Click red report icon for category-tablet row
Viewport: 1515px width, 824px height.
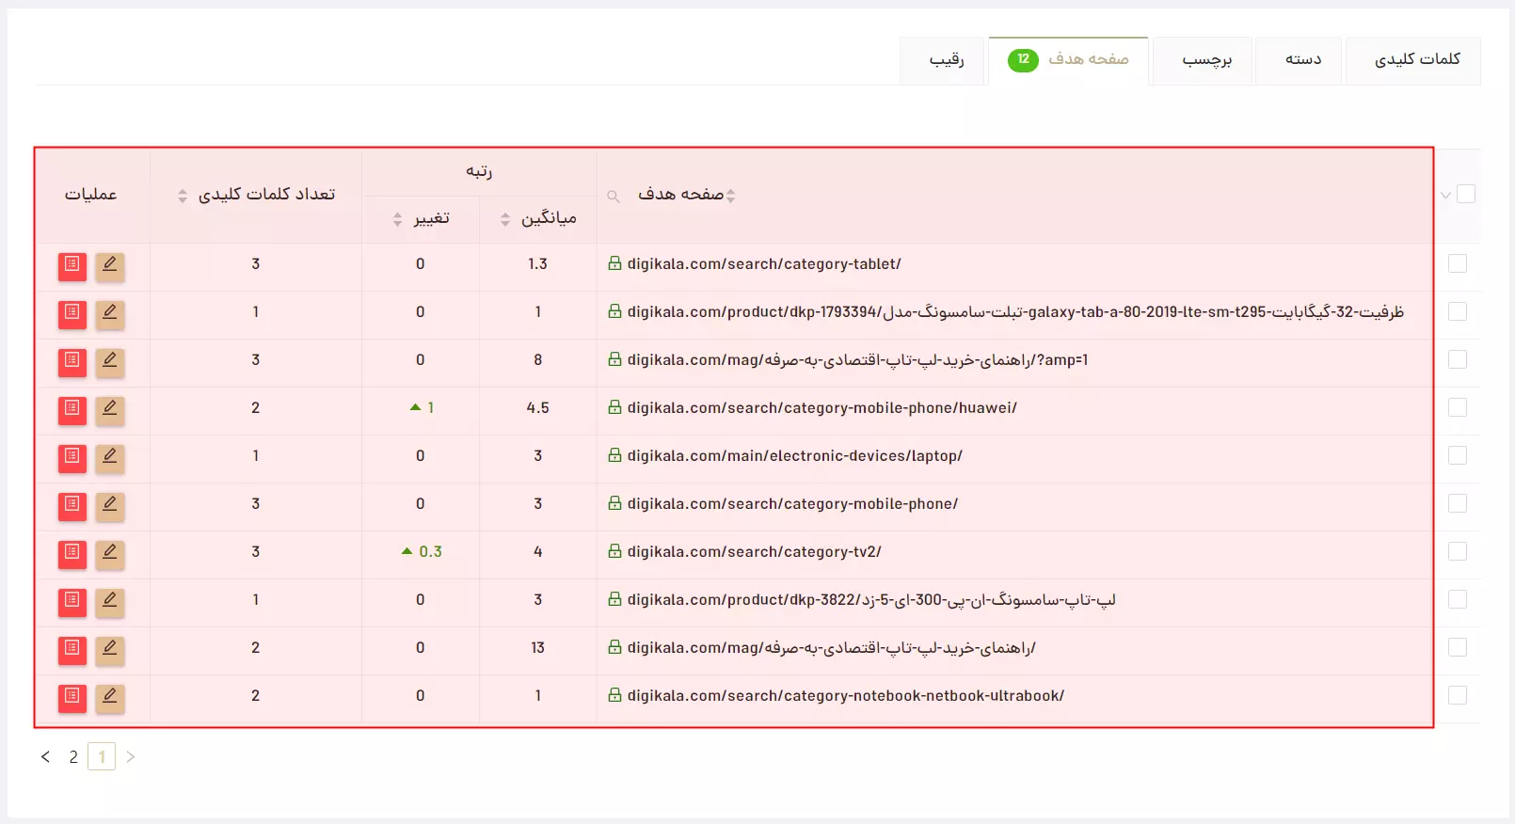pos(72,265)
